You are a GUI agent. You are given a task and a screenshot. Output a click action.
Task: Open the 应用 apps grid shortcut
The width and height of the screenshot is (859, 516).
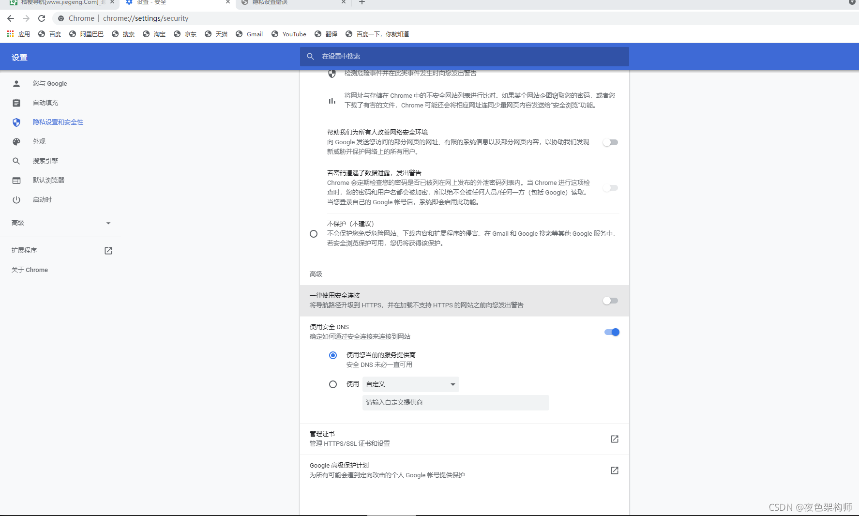[x=18, y=34]
